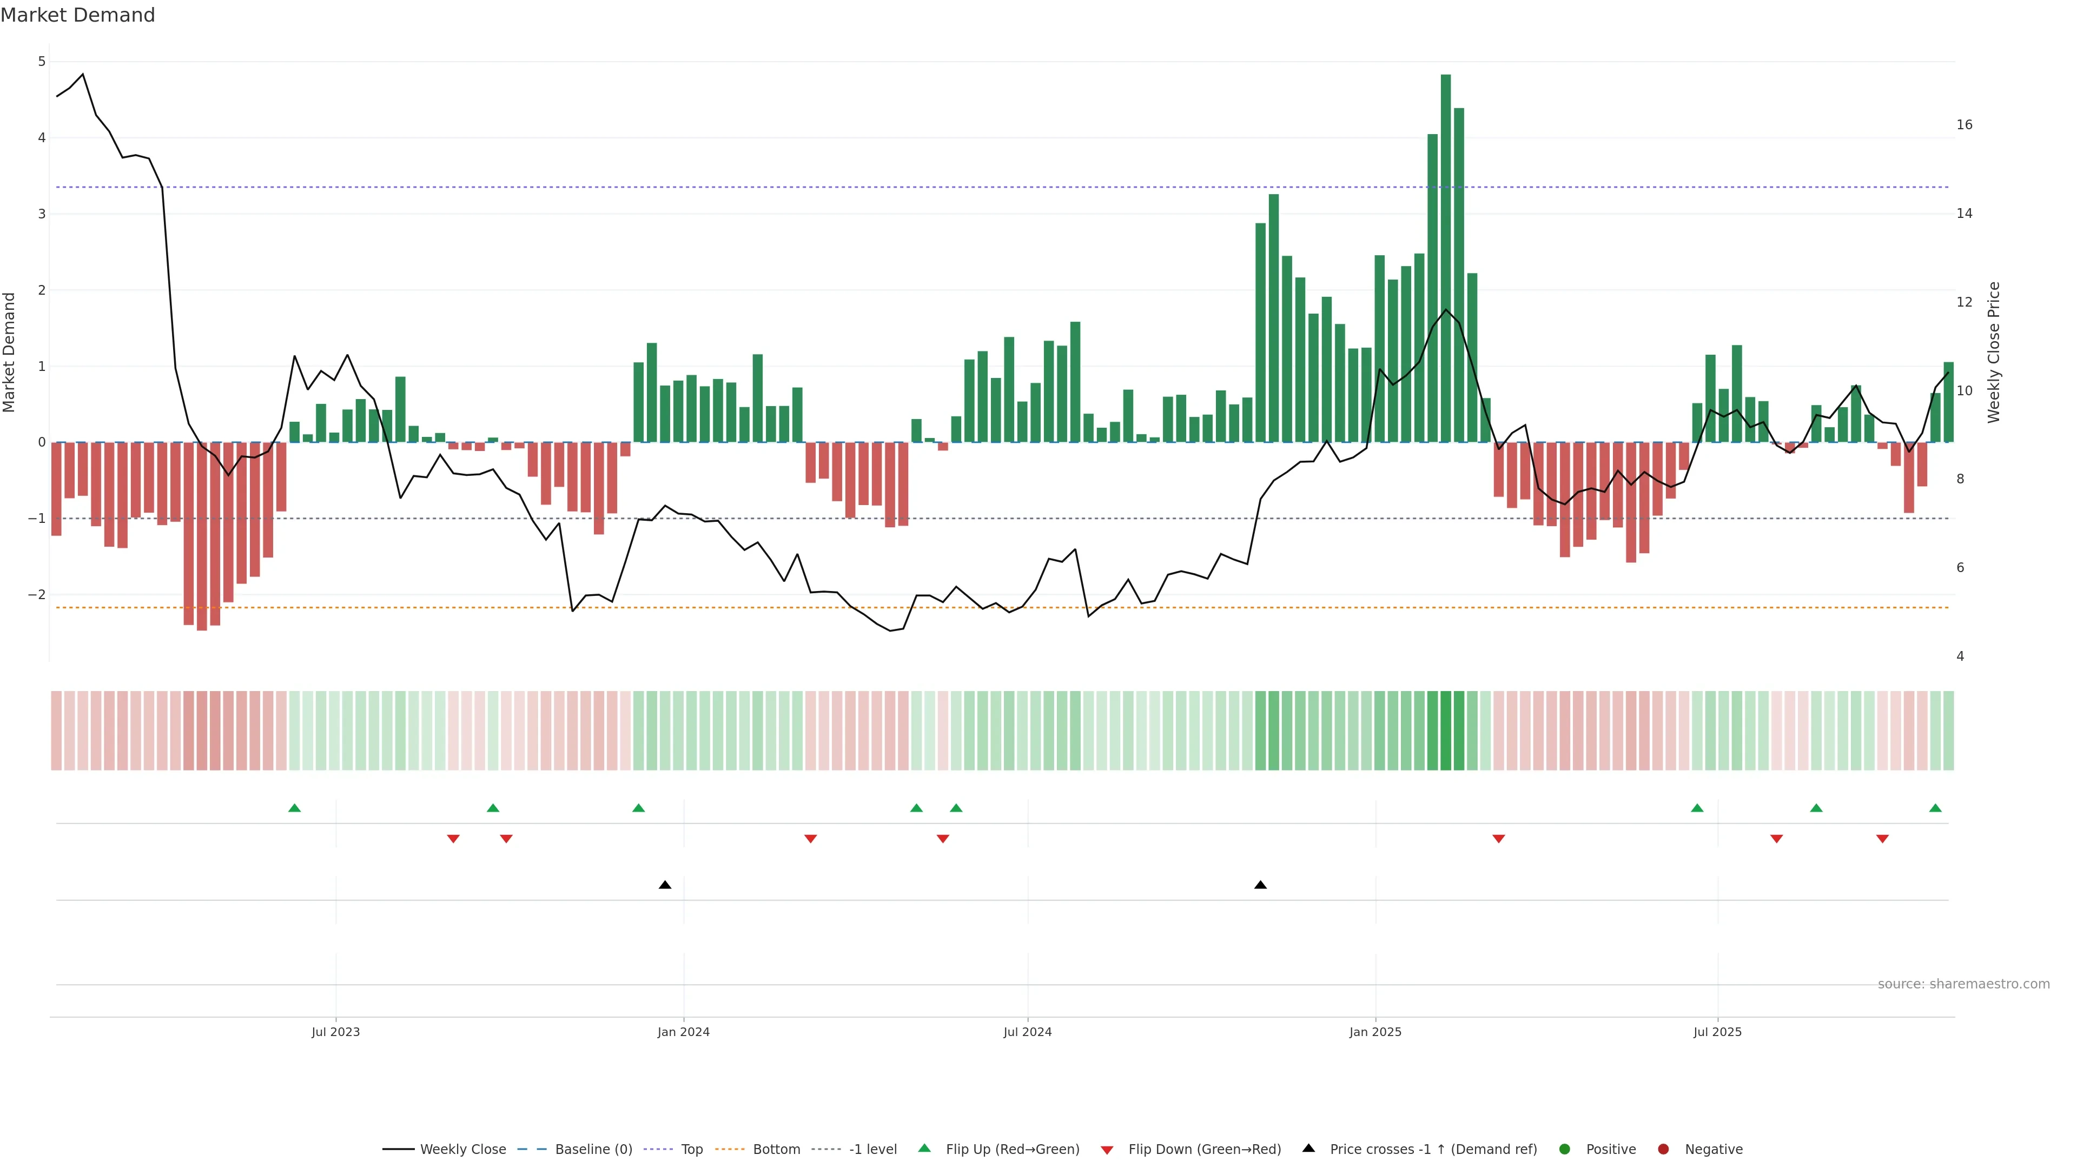Image resolution: width=2077 pixels, height=1168 pixels.
Task: Click the Jan 2025 x-axis label
Action: 1375,1032
